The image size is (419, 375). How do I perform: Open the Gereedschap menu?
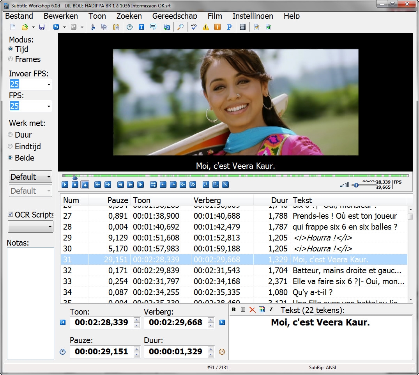click(x=174, y=16)
